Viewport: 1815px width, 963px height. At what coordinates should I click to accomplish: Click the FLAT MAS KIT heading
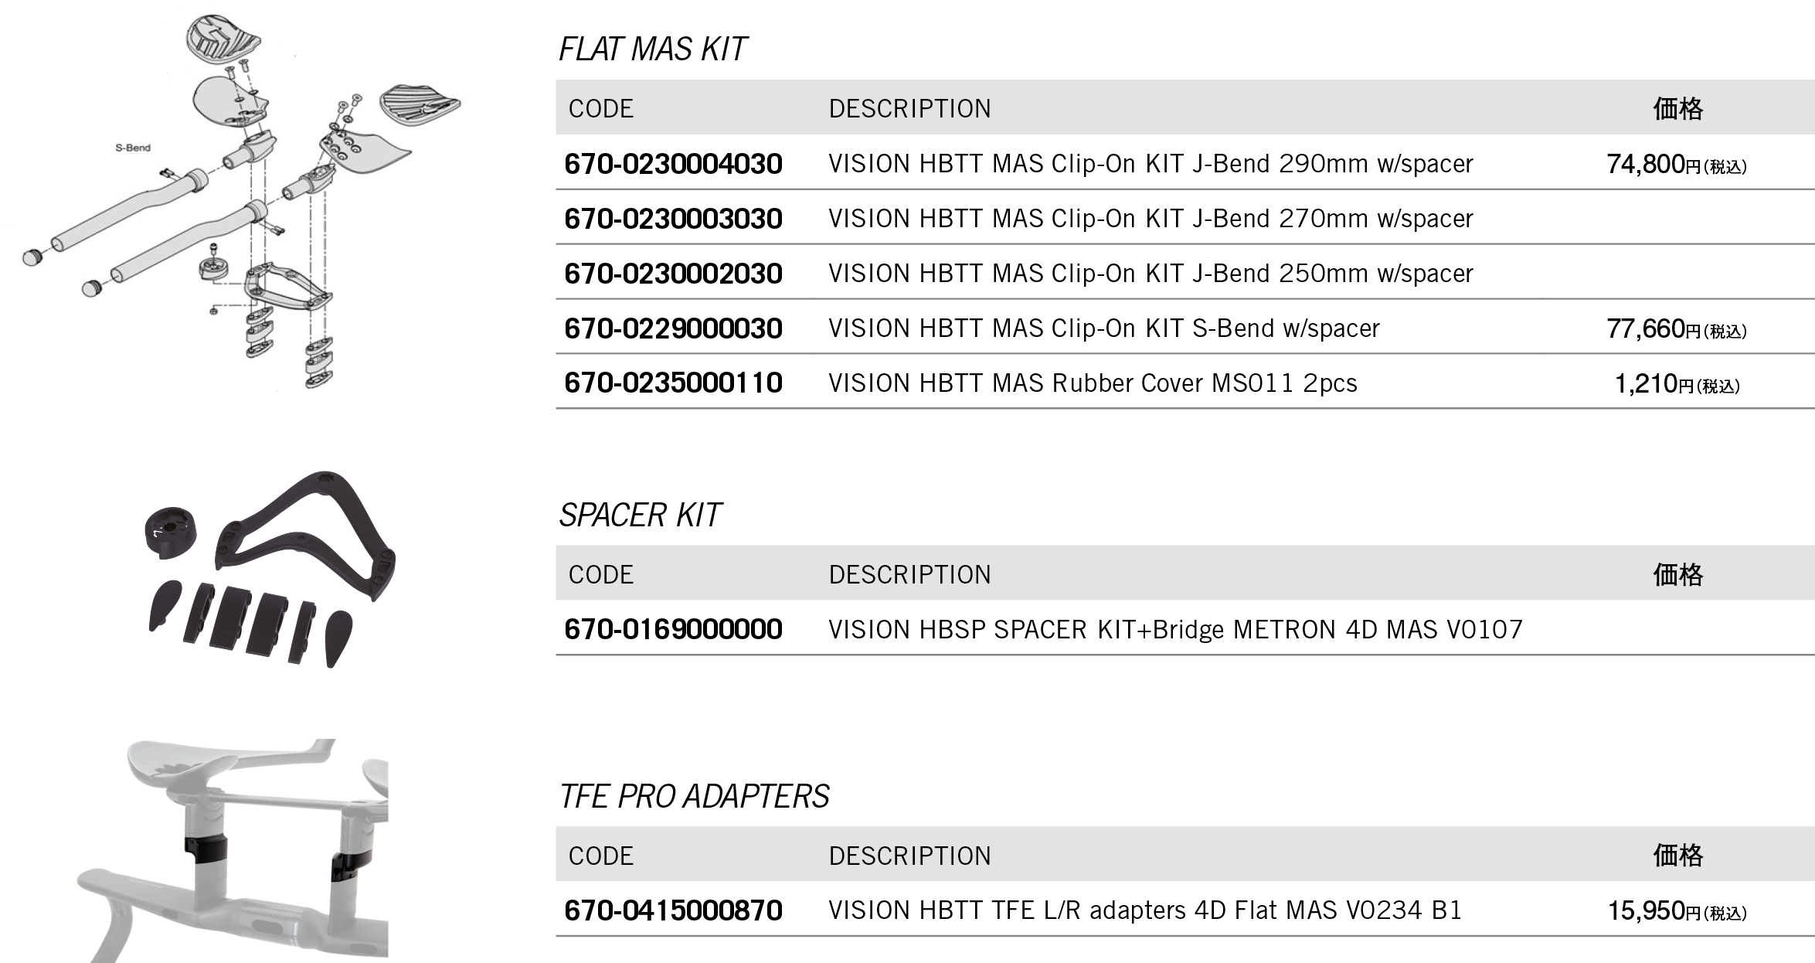[x=653, y=49]
